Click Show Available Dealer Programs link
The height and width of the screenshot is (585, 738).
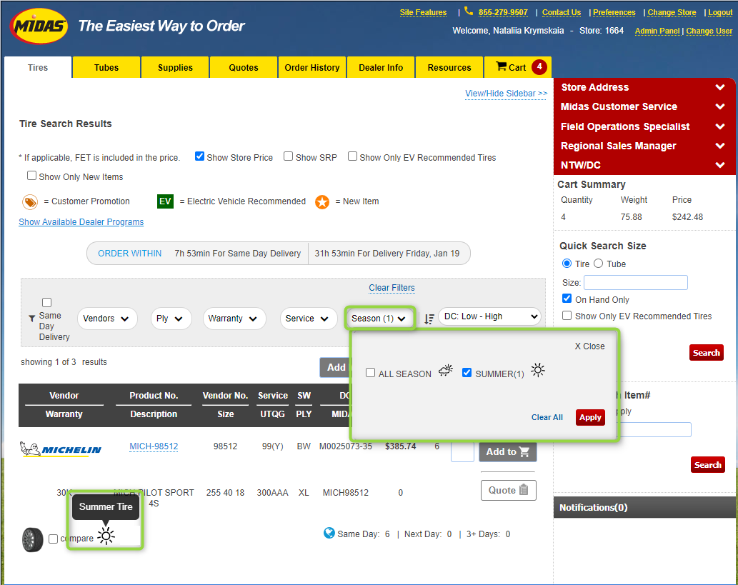click(x=81, y=221)
